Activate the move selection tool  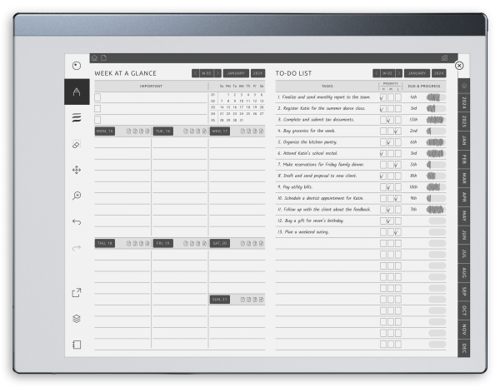pyautogui.click(x=77, y=170)
